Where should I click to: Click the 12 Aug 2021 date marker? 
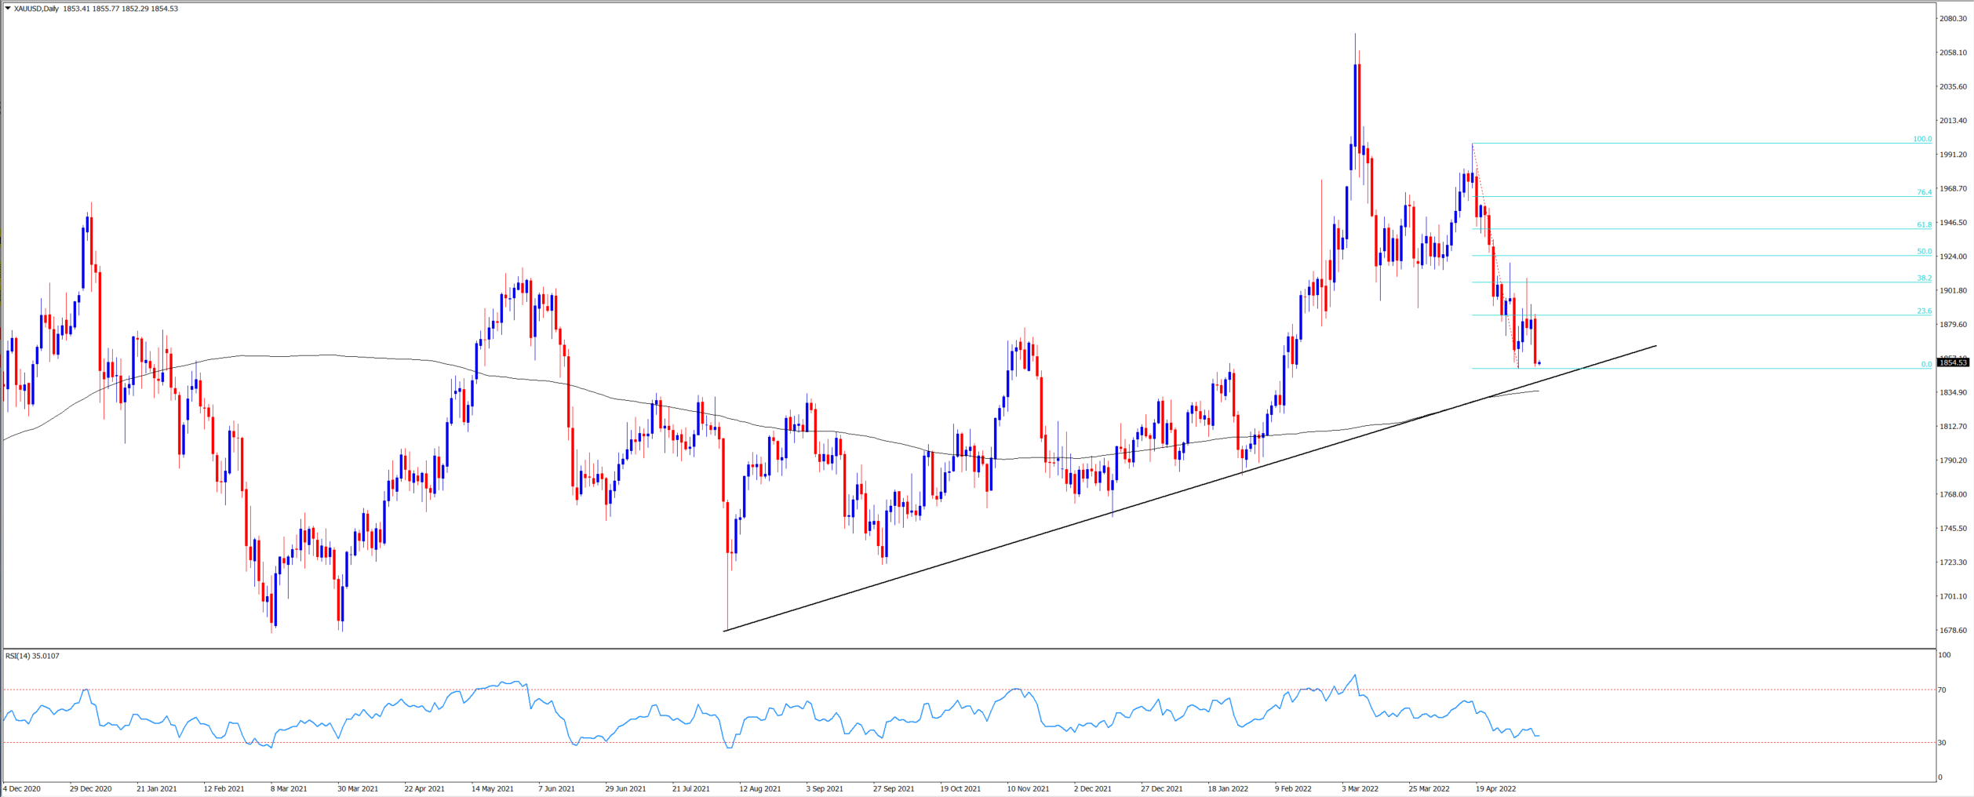pyautogui.click(x=759, y=788)
